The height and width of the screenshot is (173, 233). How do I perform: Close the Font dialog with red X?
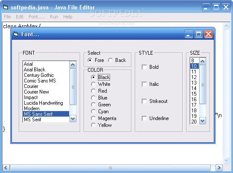[208, 34]
